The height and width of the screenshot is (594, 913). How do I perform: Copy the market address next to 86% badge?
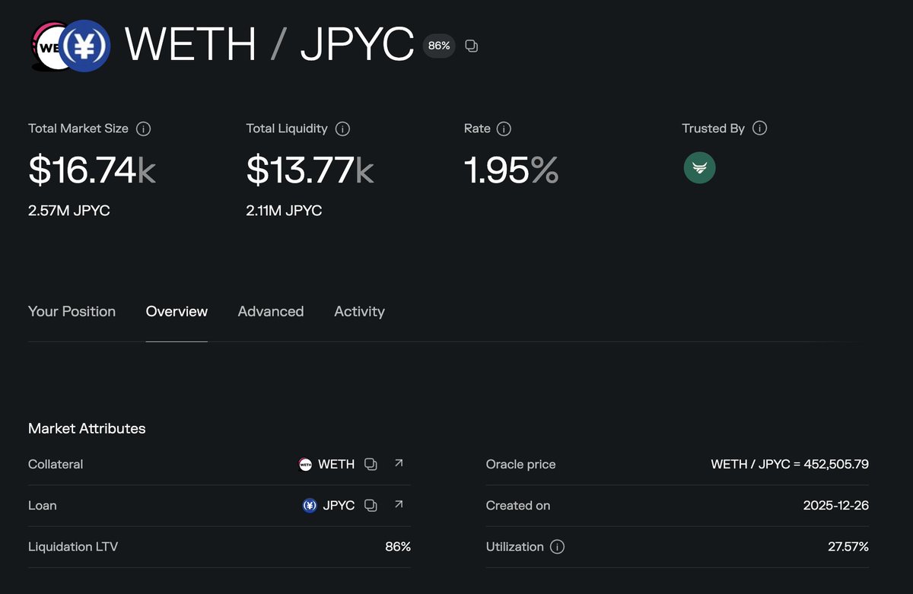[x=471, y=46]
